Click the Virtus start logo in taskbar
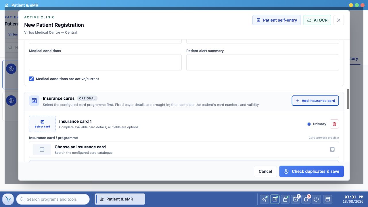The image size is (368, 207). (x=8, y=199)
